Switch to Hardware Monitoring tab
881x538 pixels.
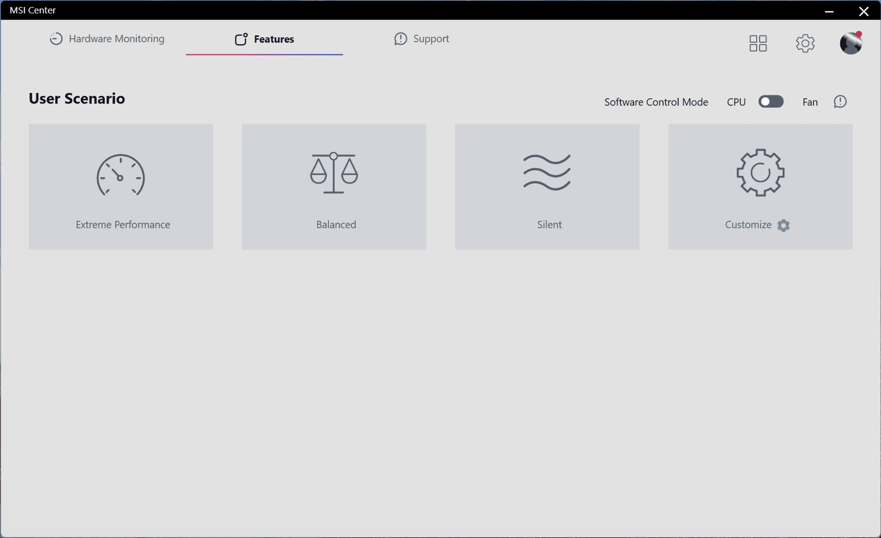point(107,39)
